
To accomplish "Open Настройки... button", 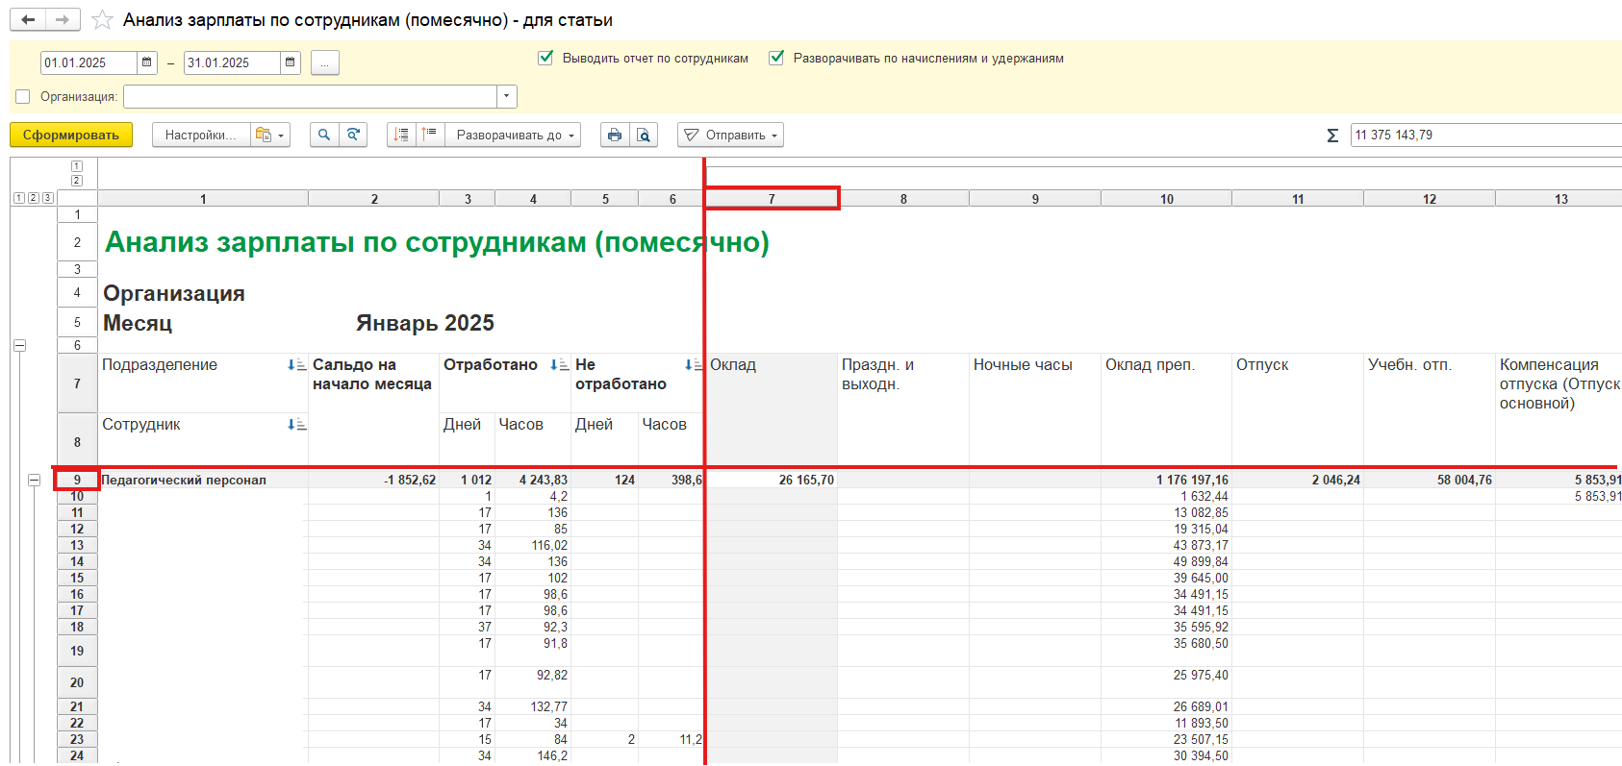I will pyautogui.click(x=201, y=136).
